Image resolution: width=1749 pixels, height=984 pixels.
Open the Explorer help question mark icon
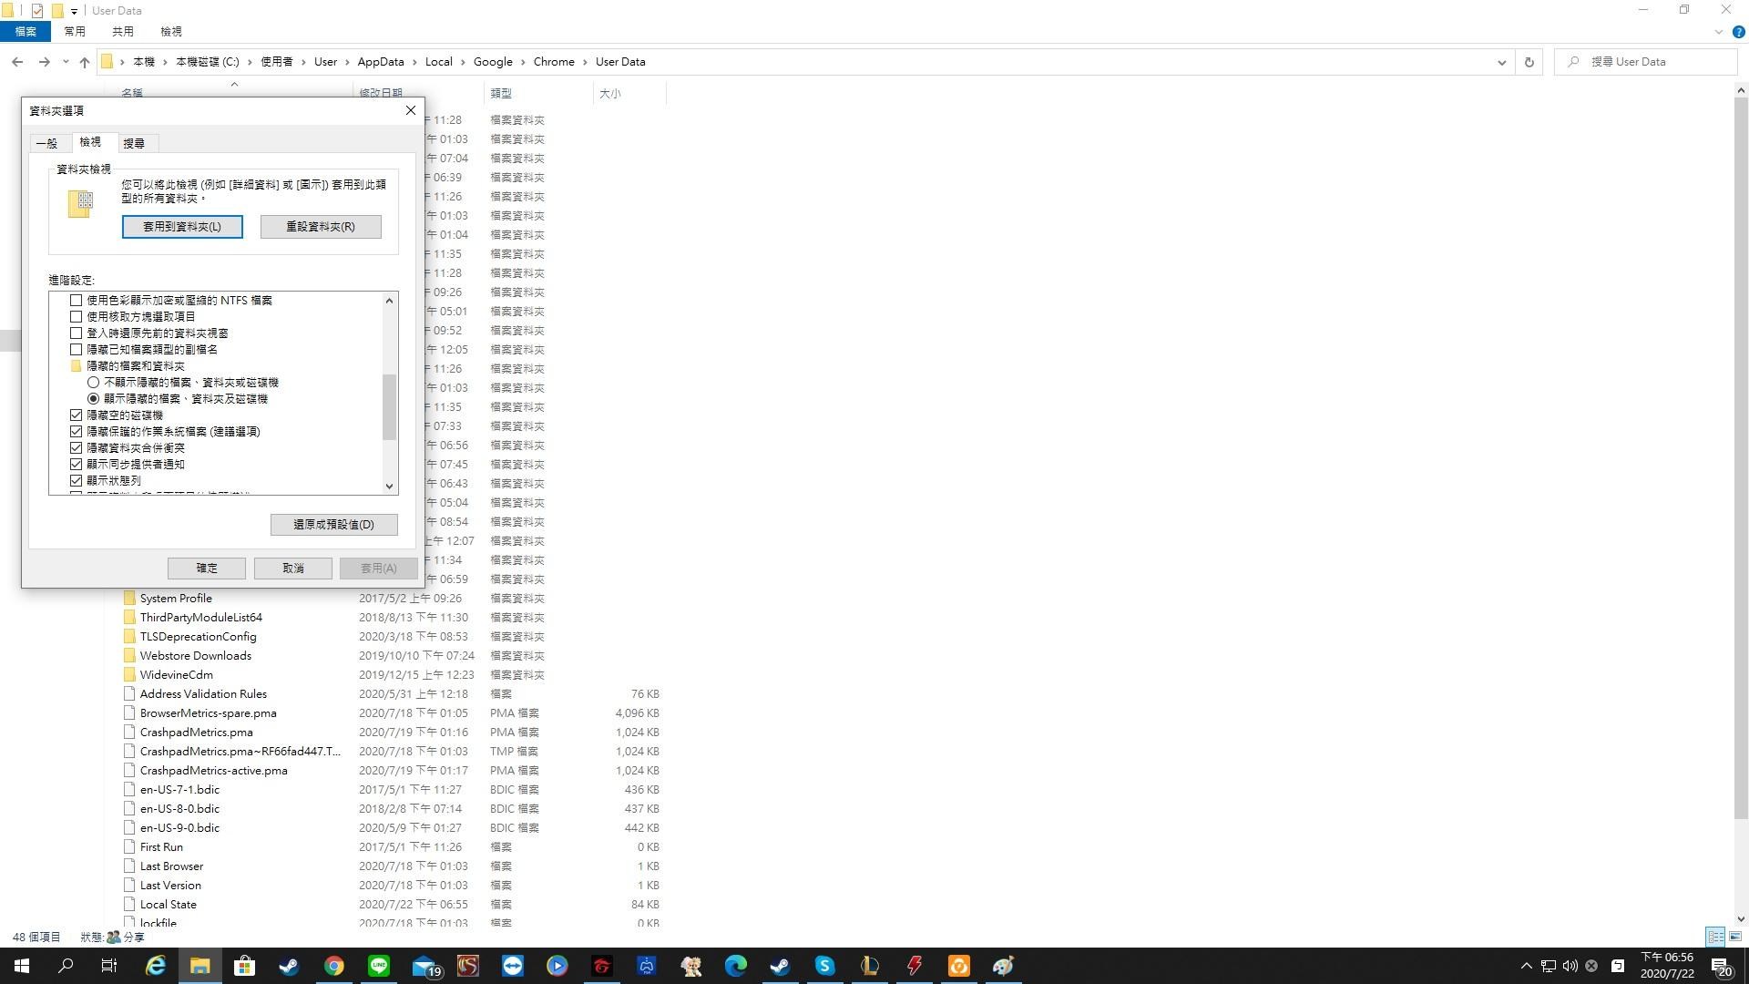coord(1738,32)
